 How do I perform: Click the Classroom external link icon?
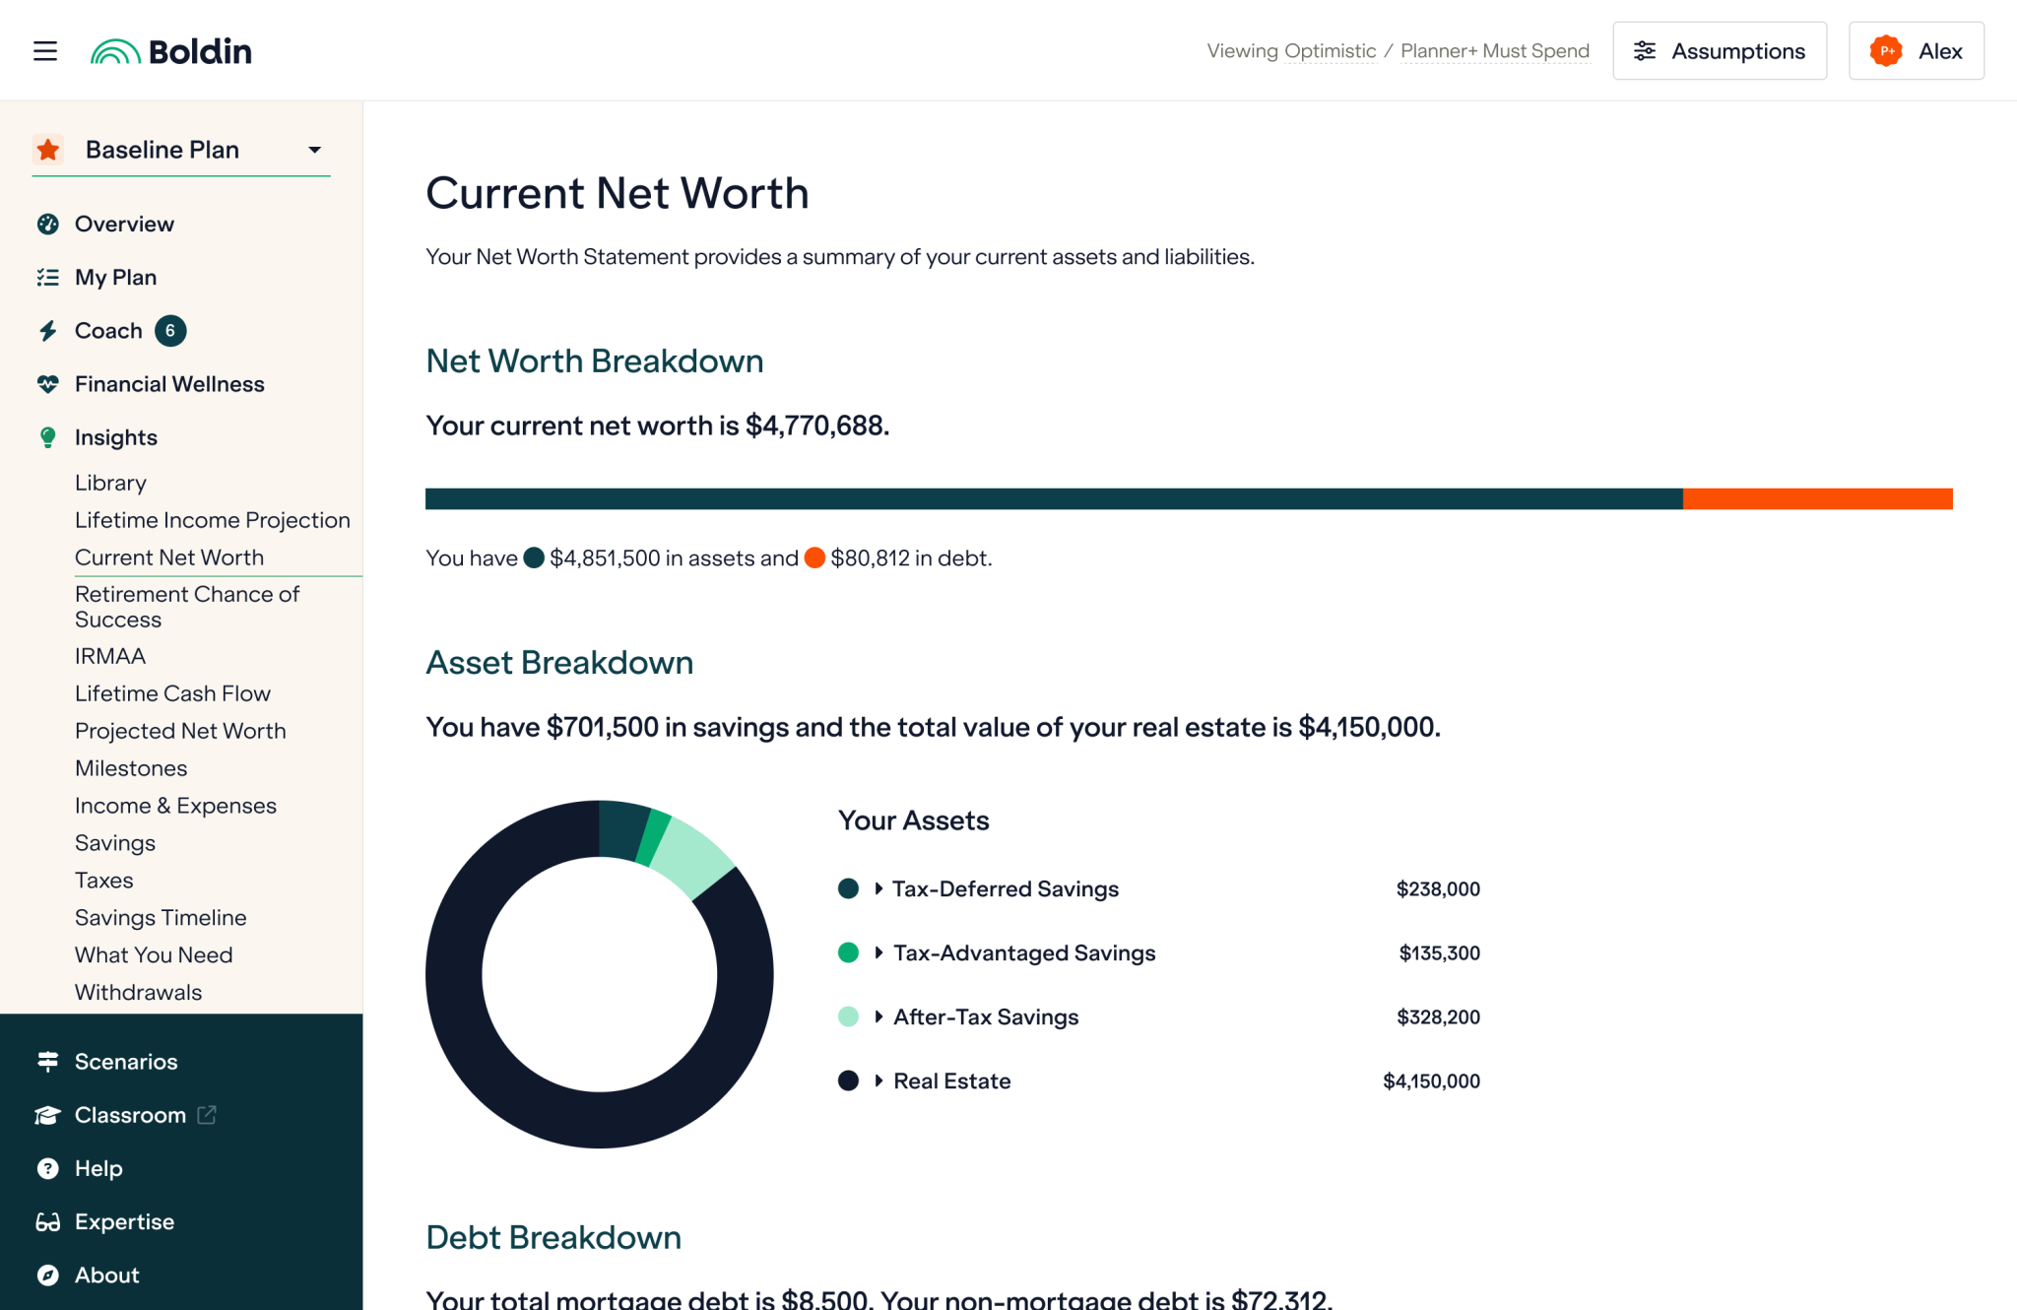pos(207,1115)
